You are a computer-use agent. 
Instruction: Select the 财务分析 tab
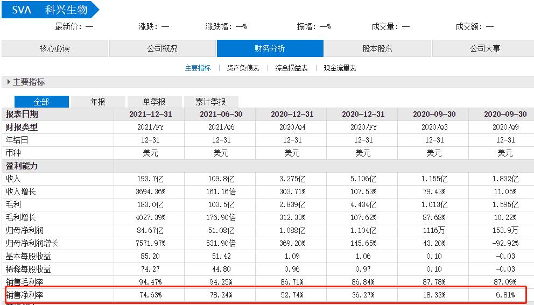click(270, 48)
